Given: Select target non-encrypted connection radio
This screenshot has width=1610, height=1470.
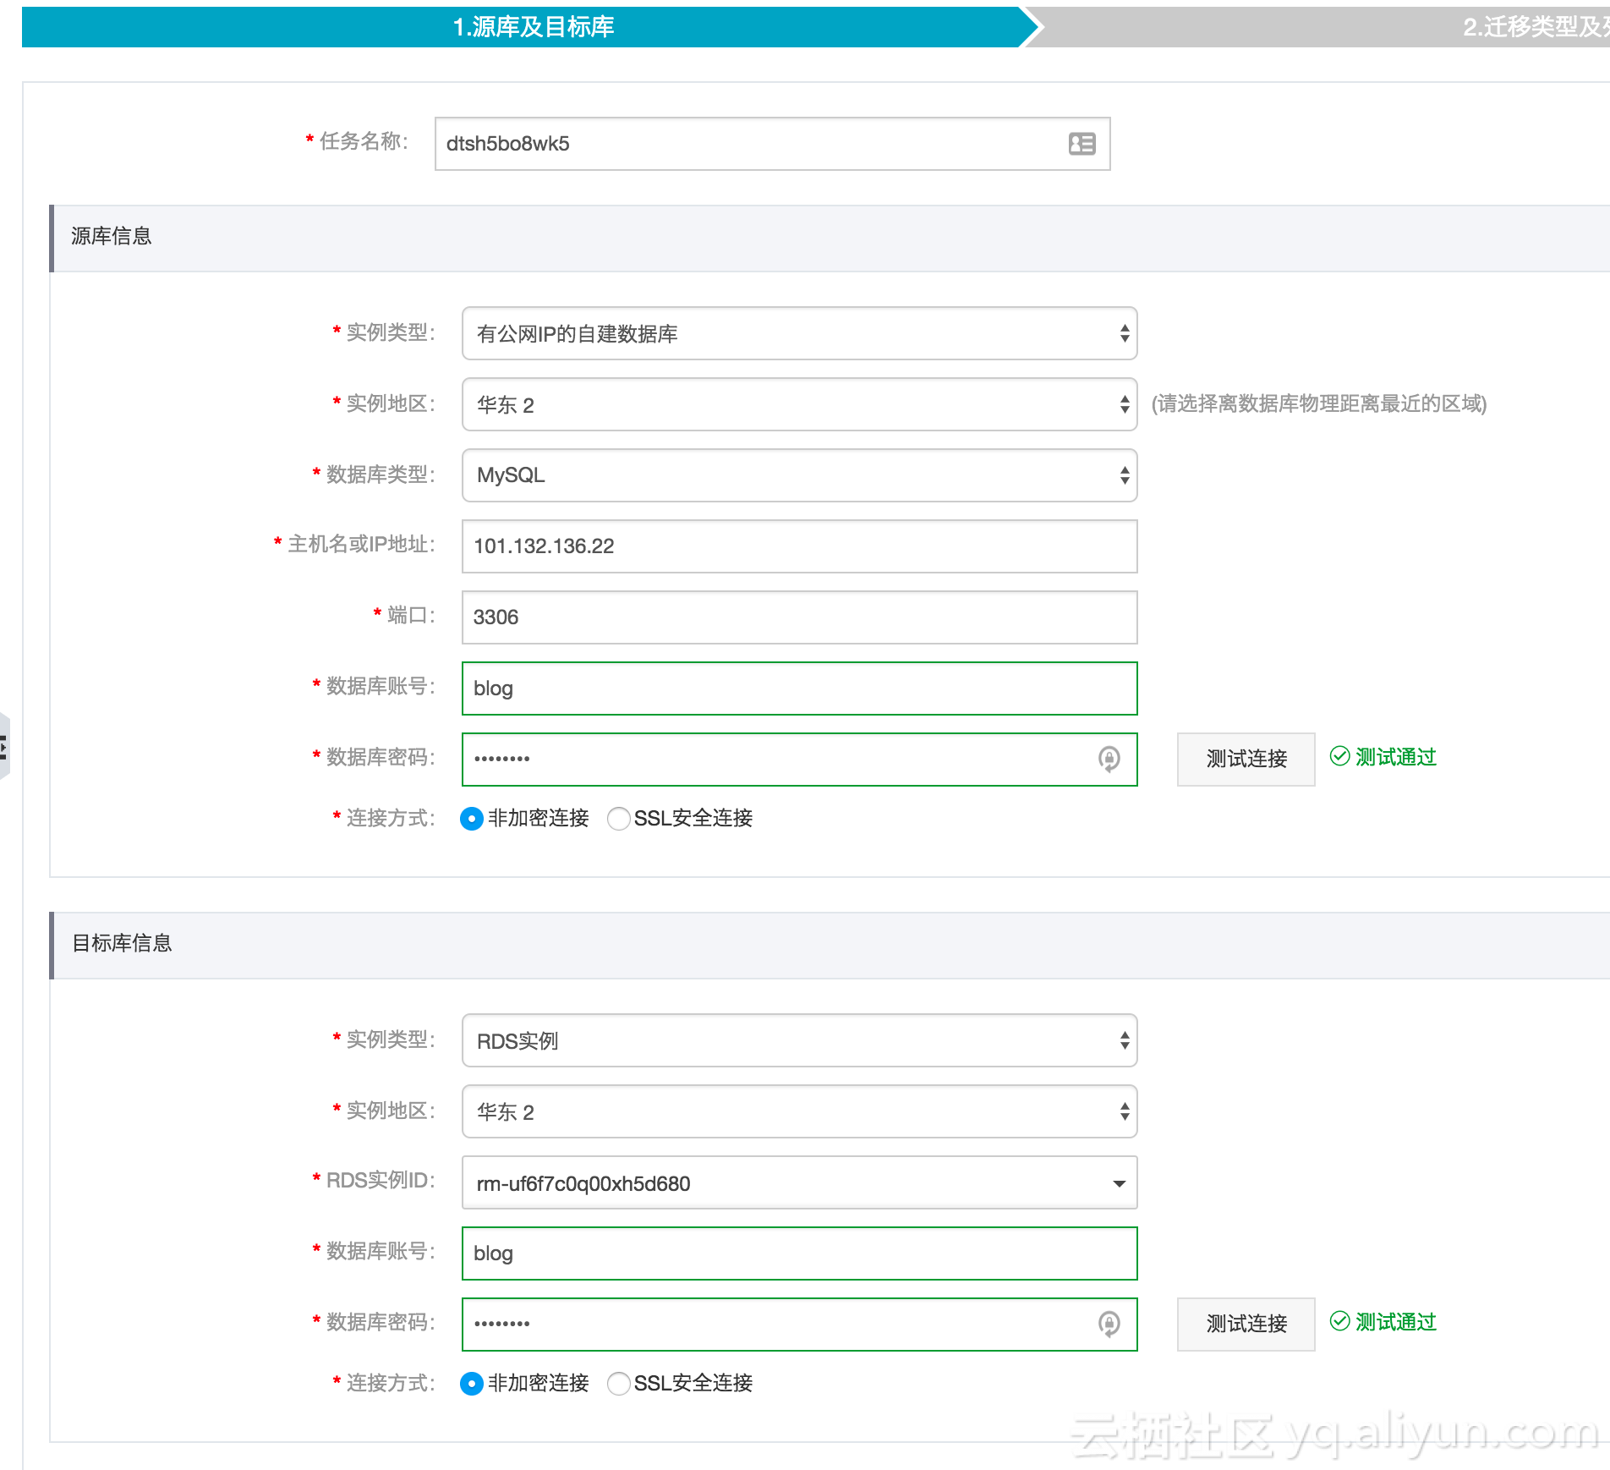Looking at the screenshot, I should (471, 1384).
